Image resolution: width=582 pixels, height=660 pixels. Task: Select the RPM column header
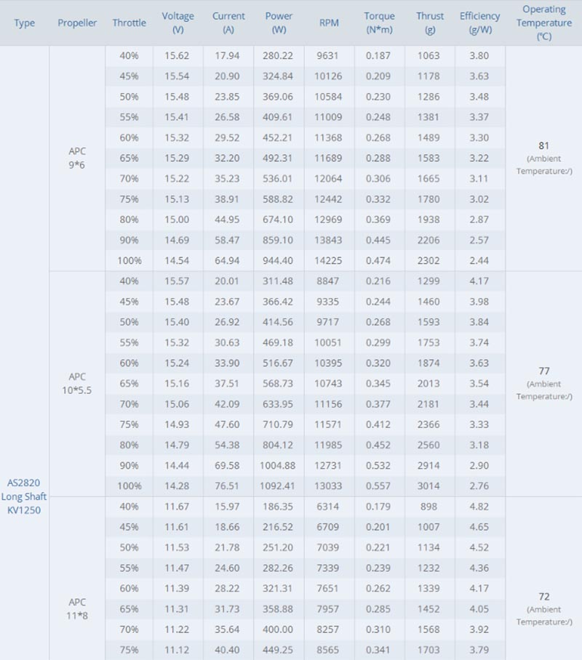(329, 23)
